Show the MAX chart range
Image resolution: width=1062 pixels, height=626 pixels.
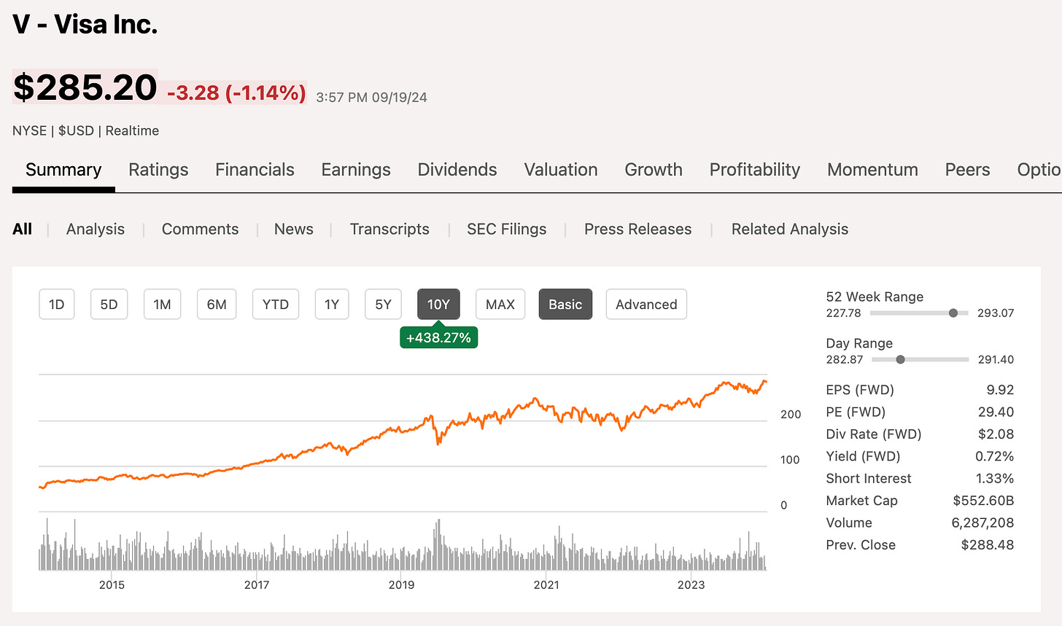(500, 305)
